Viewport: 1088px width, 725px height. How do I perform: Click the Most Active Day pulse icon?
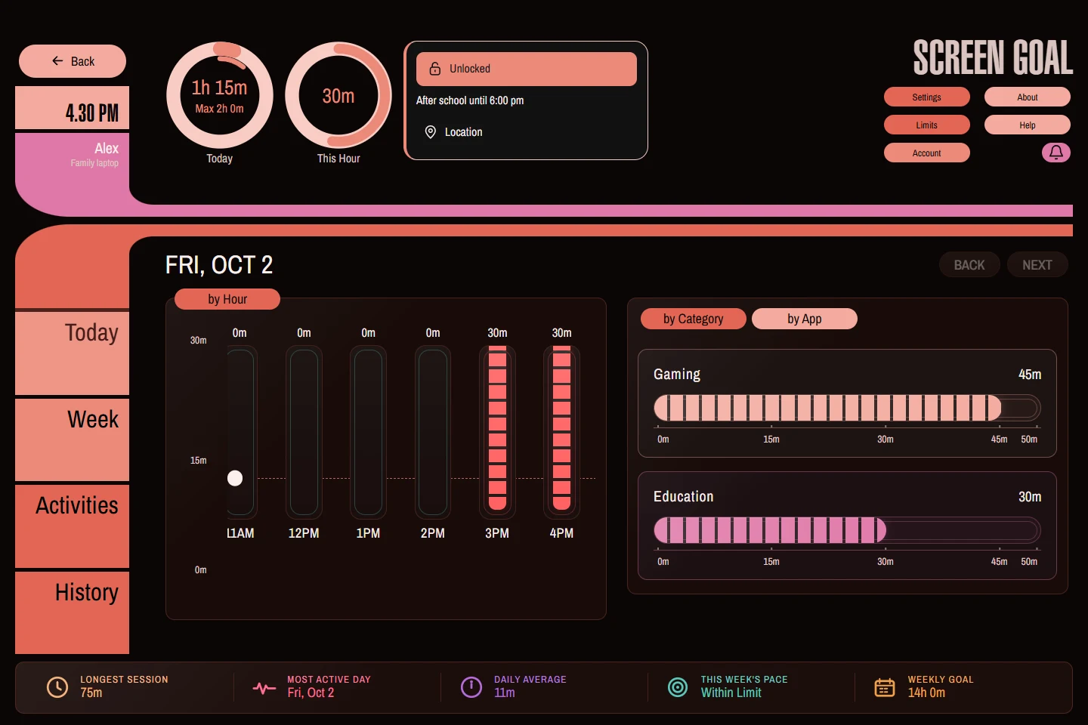pos(264,688)
